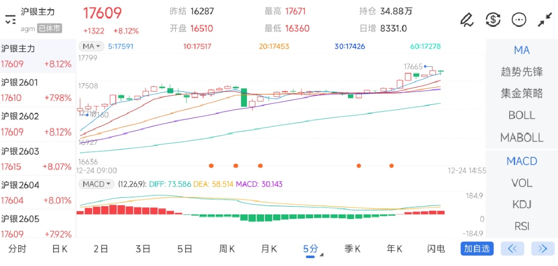Select contract 沪银2601

point(37,90)
